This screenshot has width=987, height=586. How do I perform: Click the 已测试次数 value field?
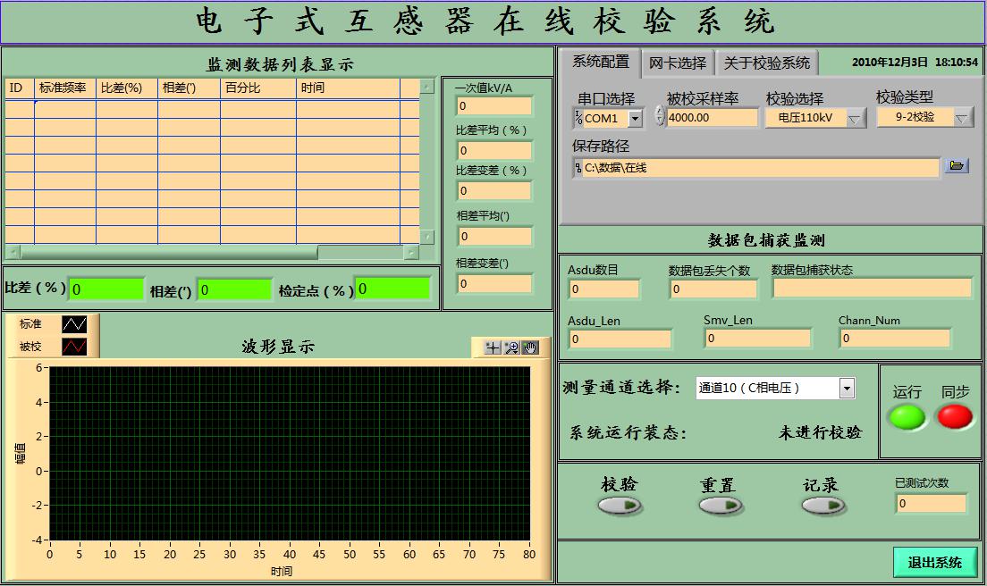pyautogui.click(x=931, y=503)
